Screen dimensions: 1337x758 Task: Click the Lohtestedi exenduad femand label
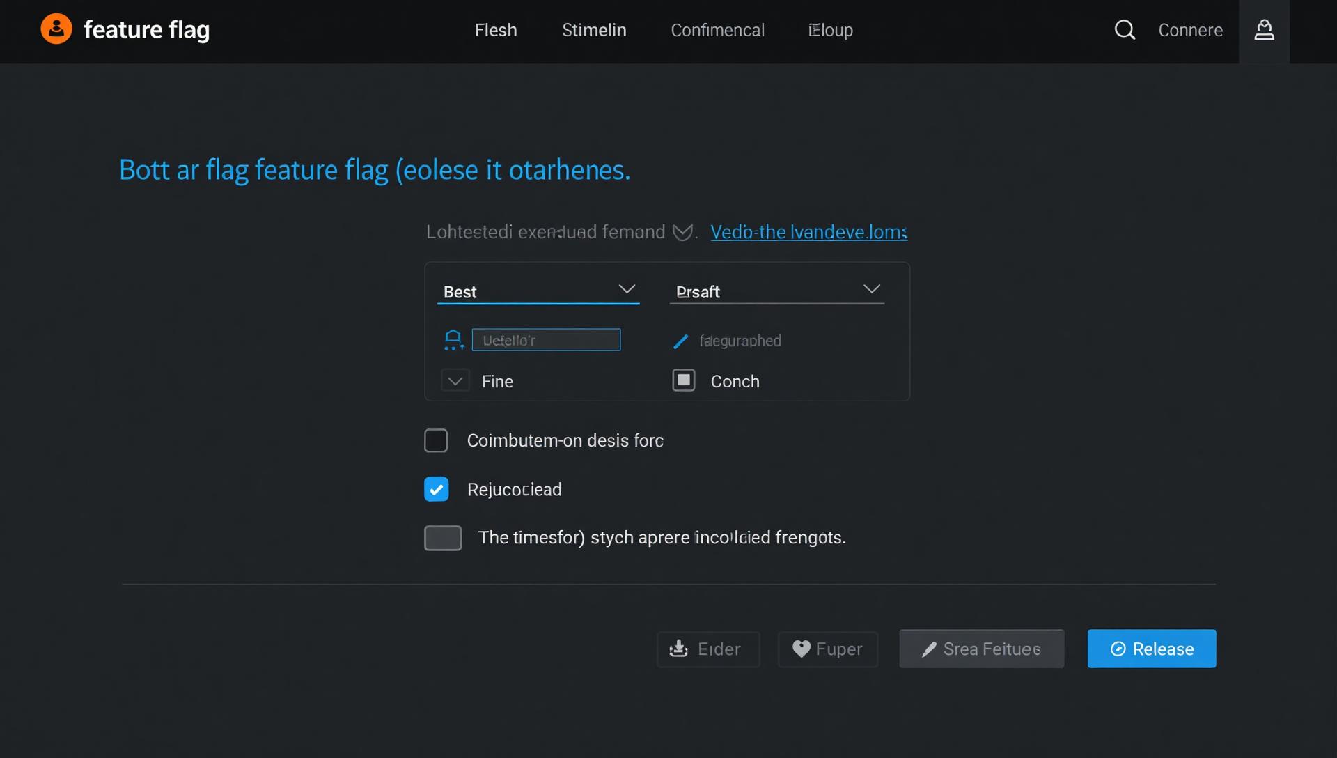545,232
